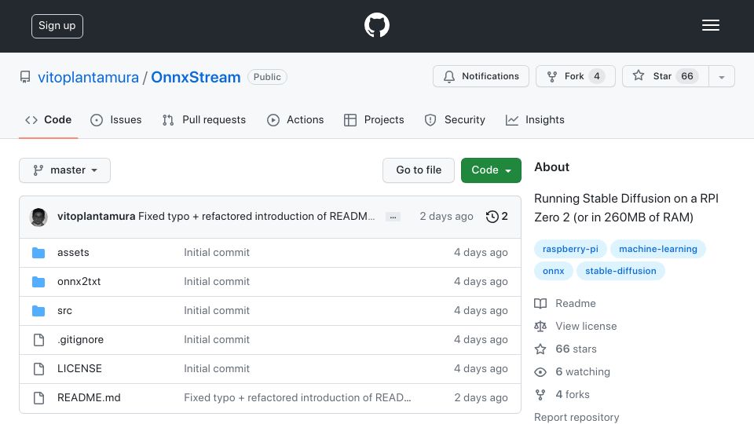Select the onnx topic tag
Image resolution: width=754 pixels, height=424 pixels.
pos(554,271)
